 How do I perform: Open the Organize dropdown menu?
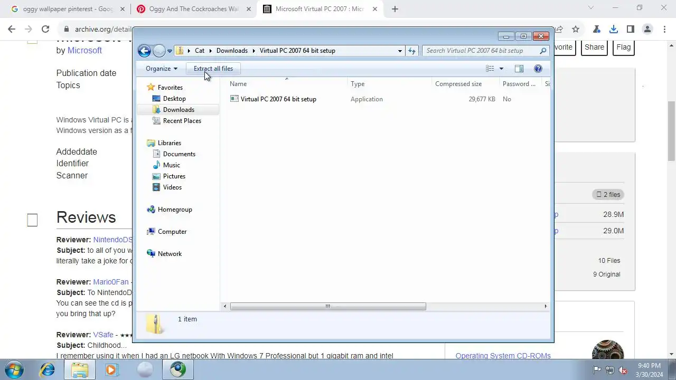(x=161, y=69)
